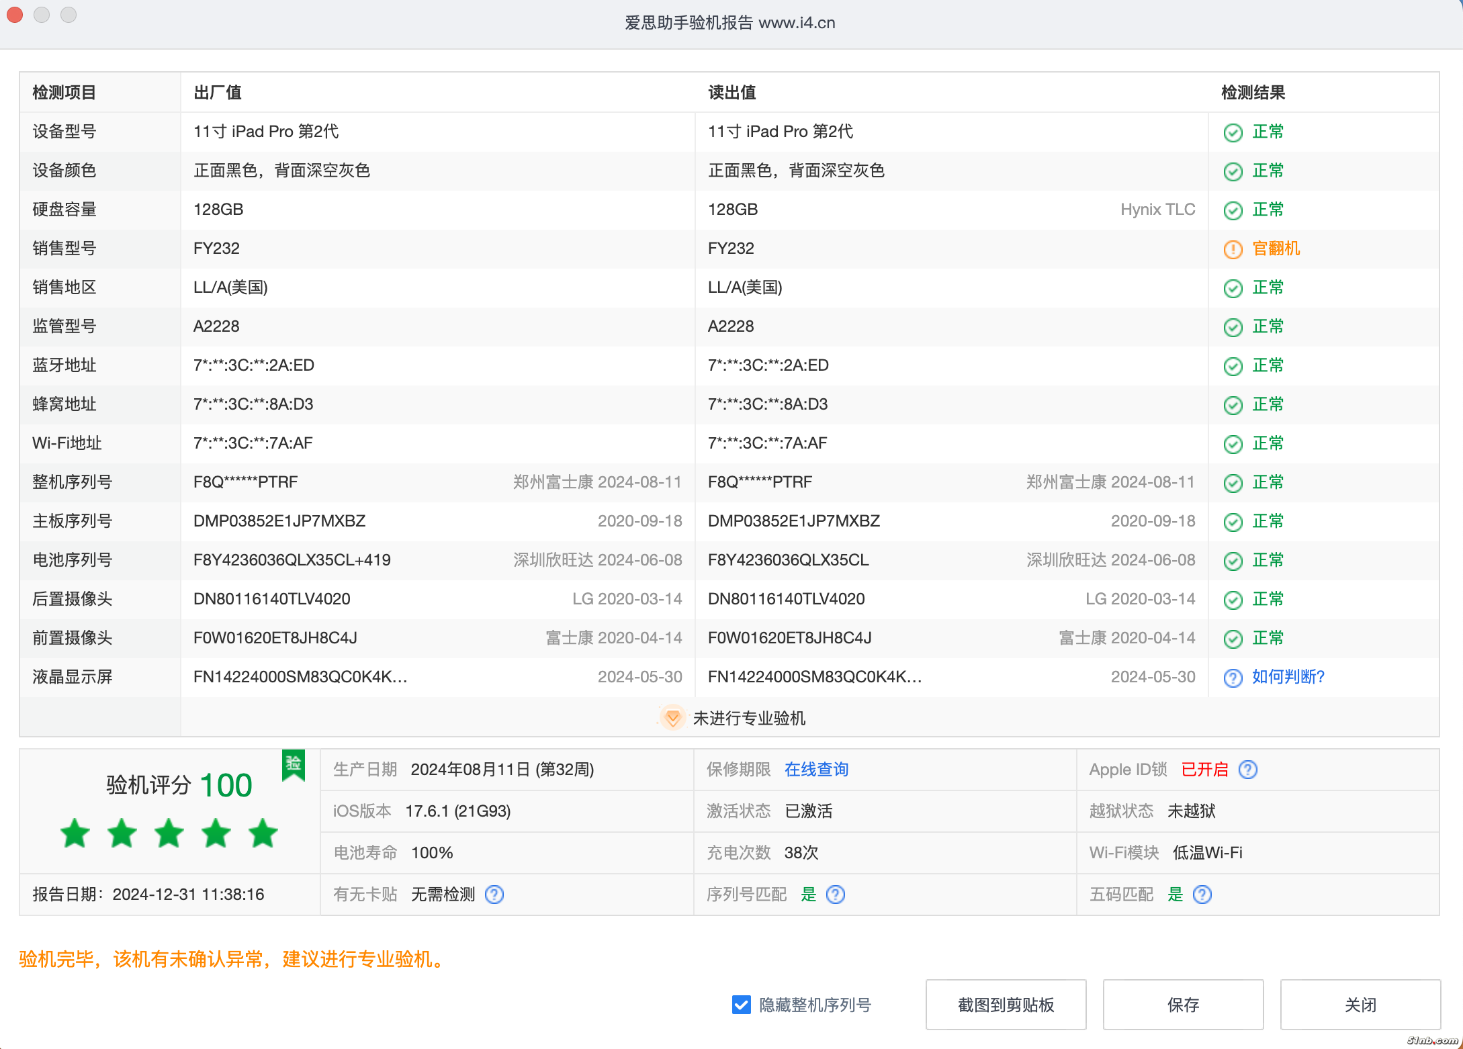Click the shield icon beside 未进行专业验机

point(672,718)
